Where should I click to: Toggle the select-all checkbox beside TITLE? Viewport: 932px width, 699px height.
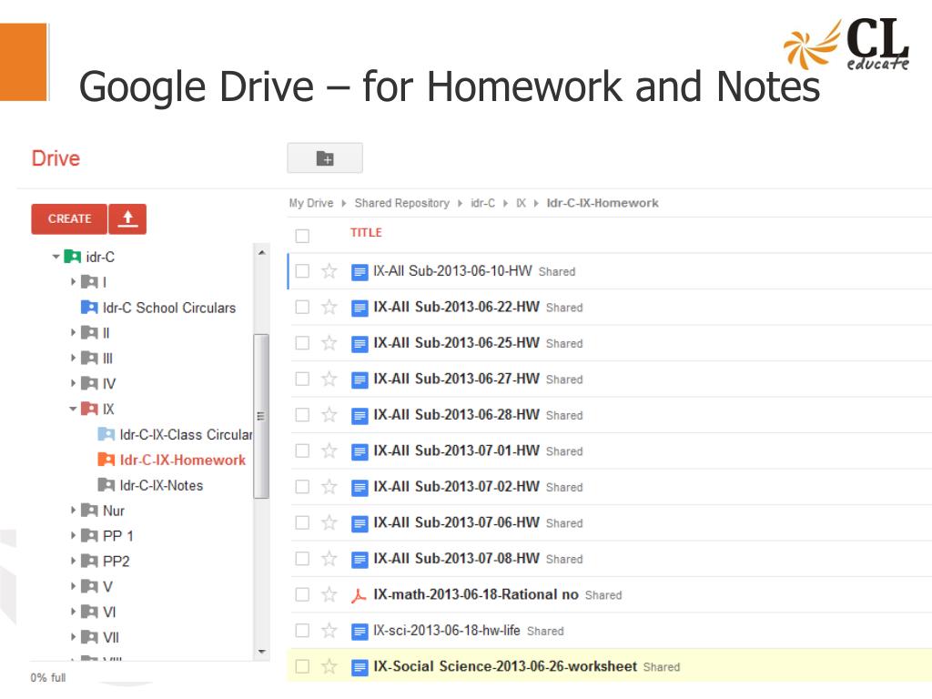tap(302, 236)
